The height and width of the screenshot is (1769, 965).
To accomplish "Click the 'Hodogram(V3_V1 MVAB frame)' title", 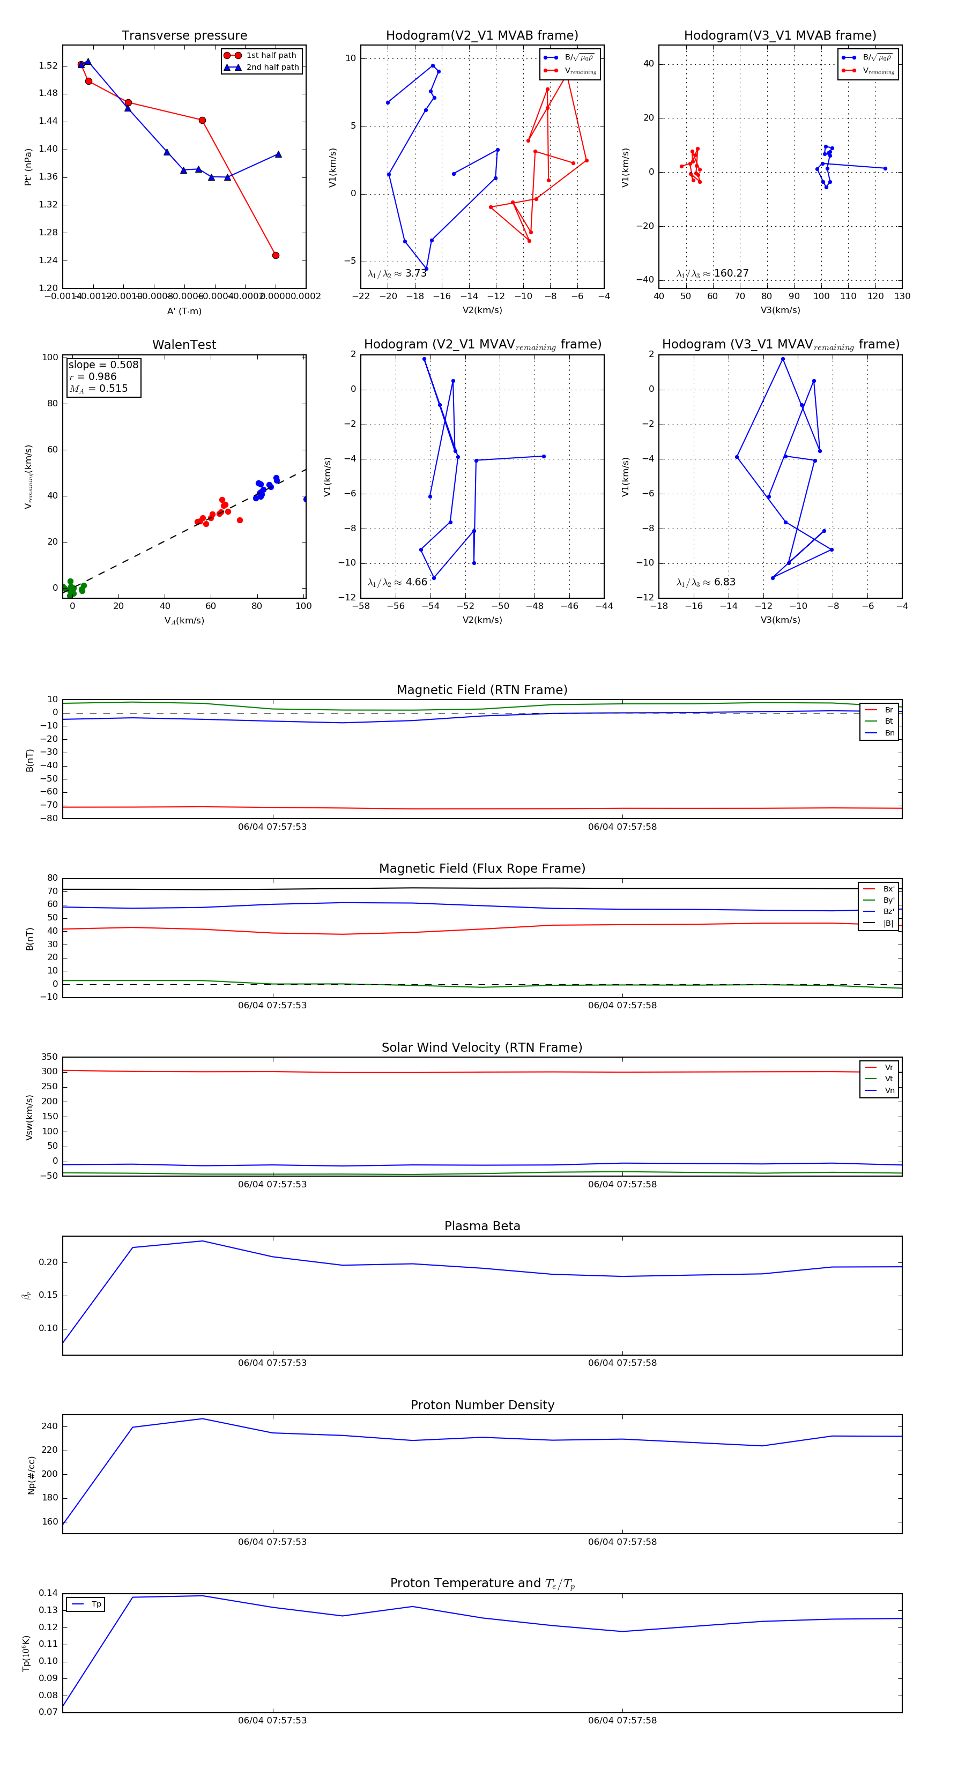I will point(780,36).
